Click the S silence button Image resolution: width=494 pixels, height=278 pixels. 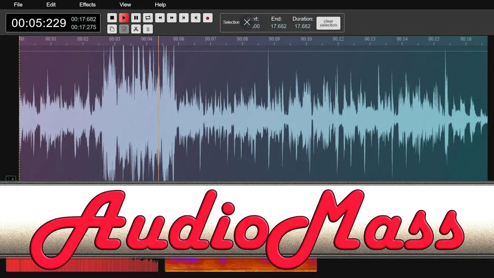148,29
